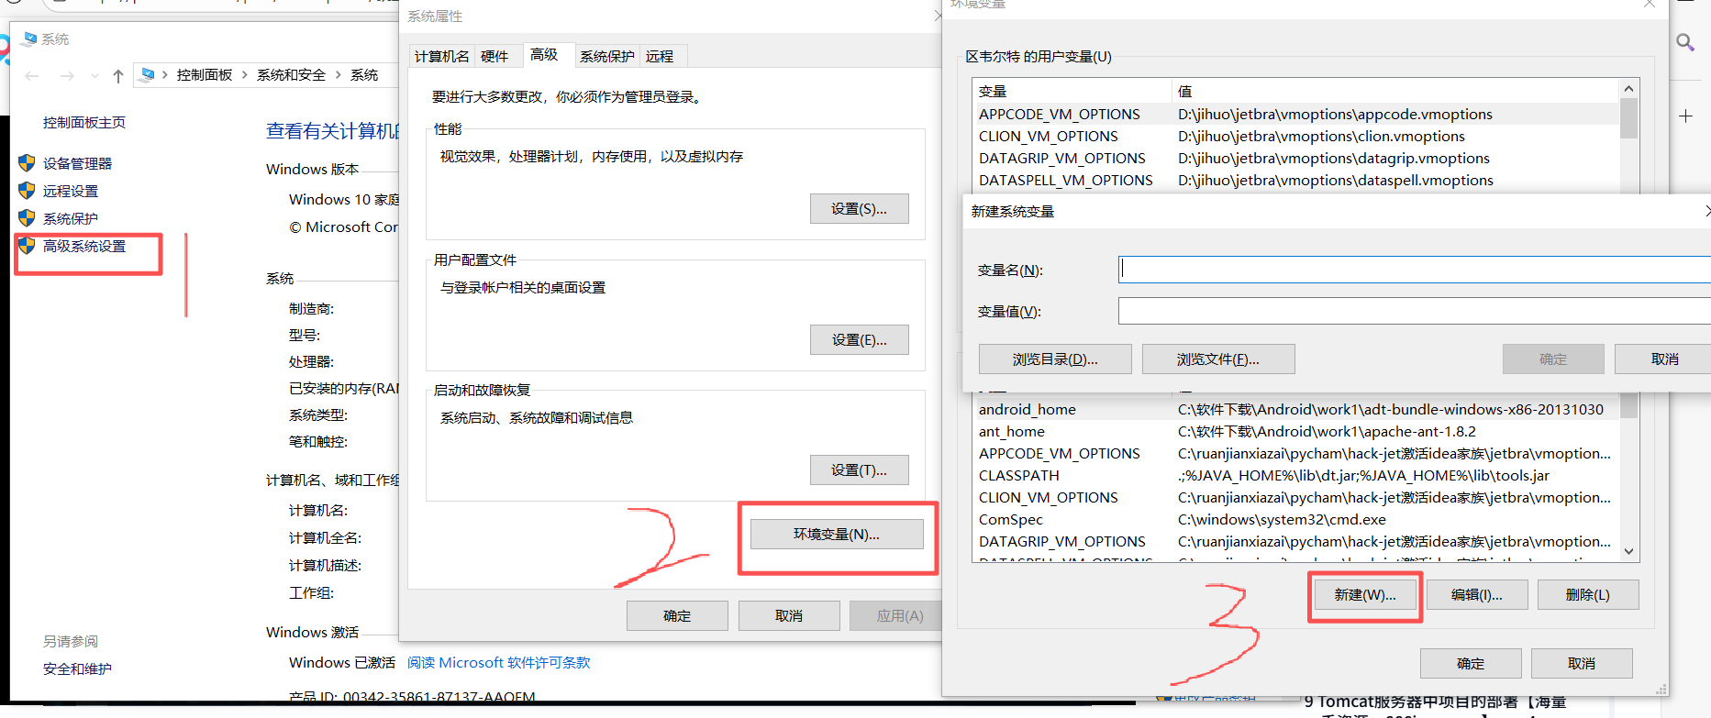Open Performance 设置(S)... button
The height and width of the screenshot is (718, 1711).
860,208
